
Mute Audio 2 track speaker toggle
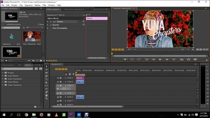[58, 97]
